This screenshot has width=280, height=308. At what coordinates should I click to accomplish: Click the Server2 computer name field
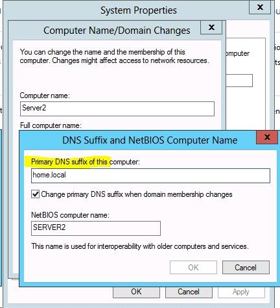click(117, 109)
